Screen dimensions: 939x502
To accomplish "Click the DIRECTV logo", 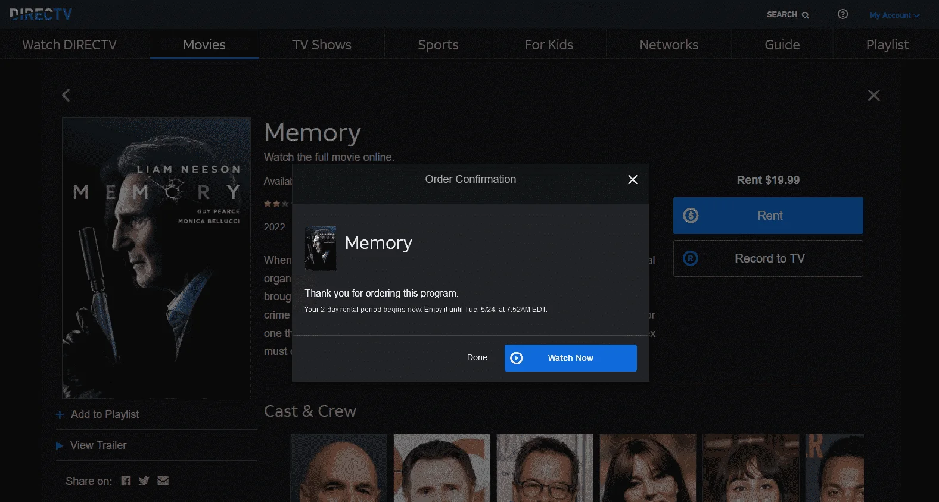I will click(x=41, y=14).
